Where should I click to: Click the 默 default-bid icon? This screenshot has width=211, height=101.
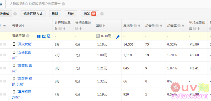[98, 36]
